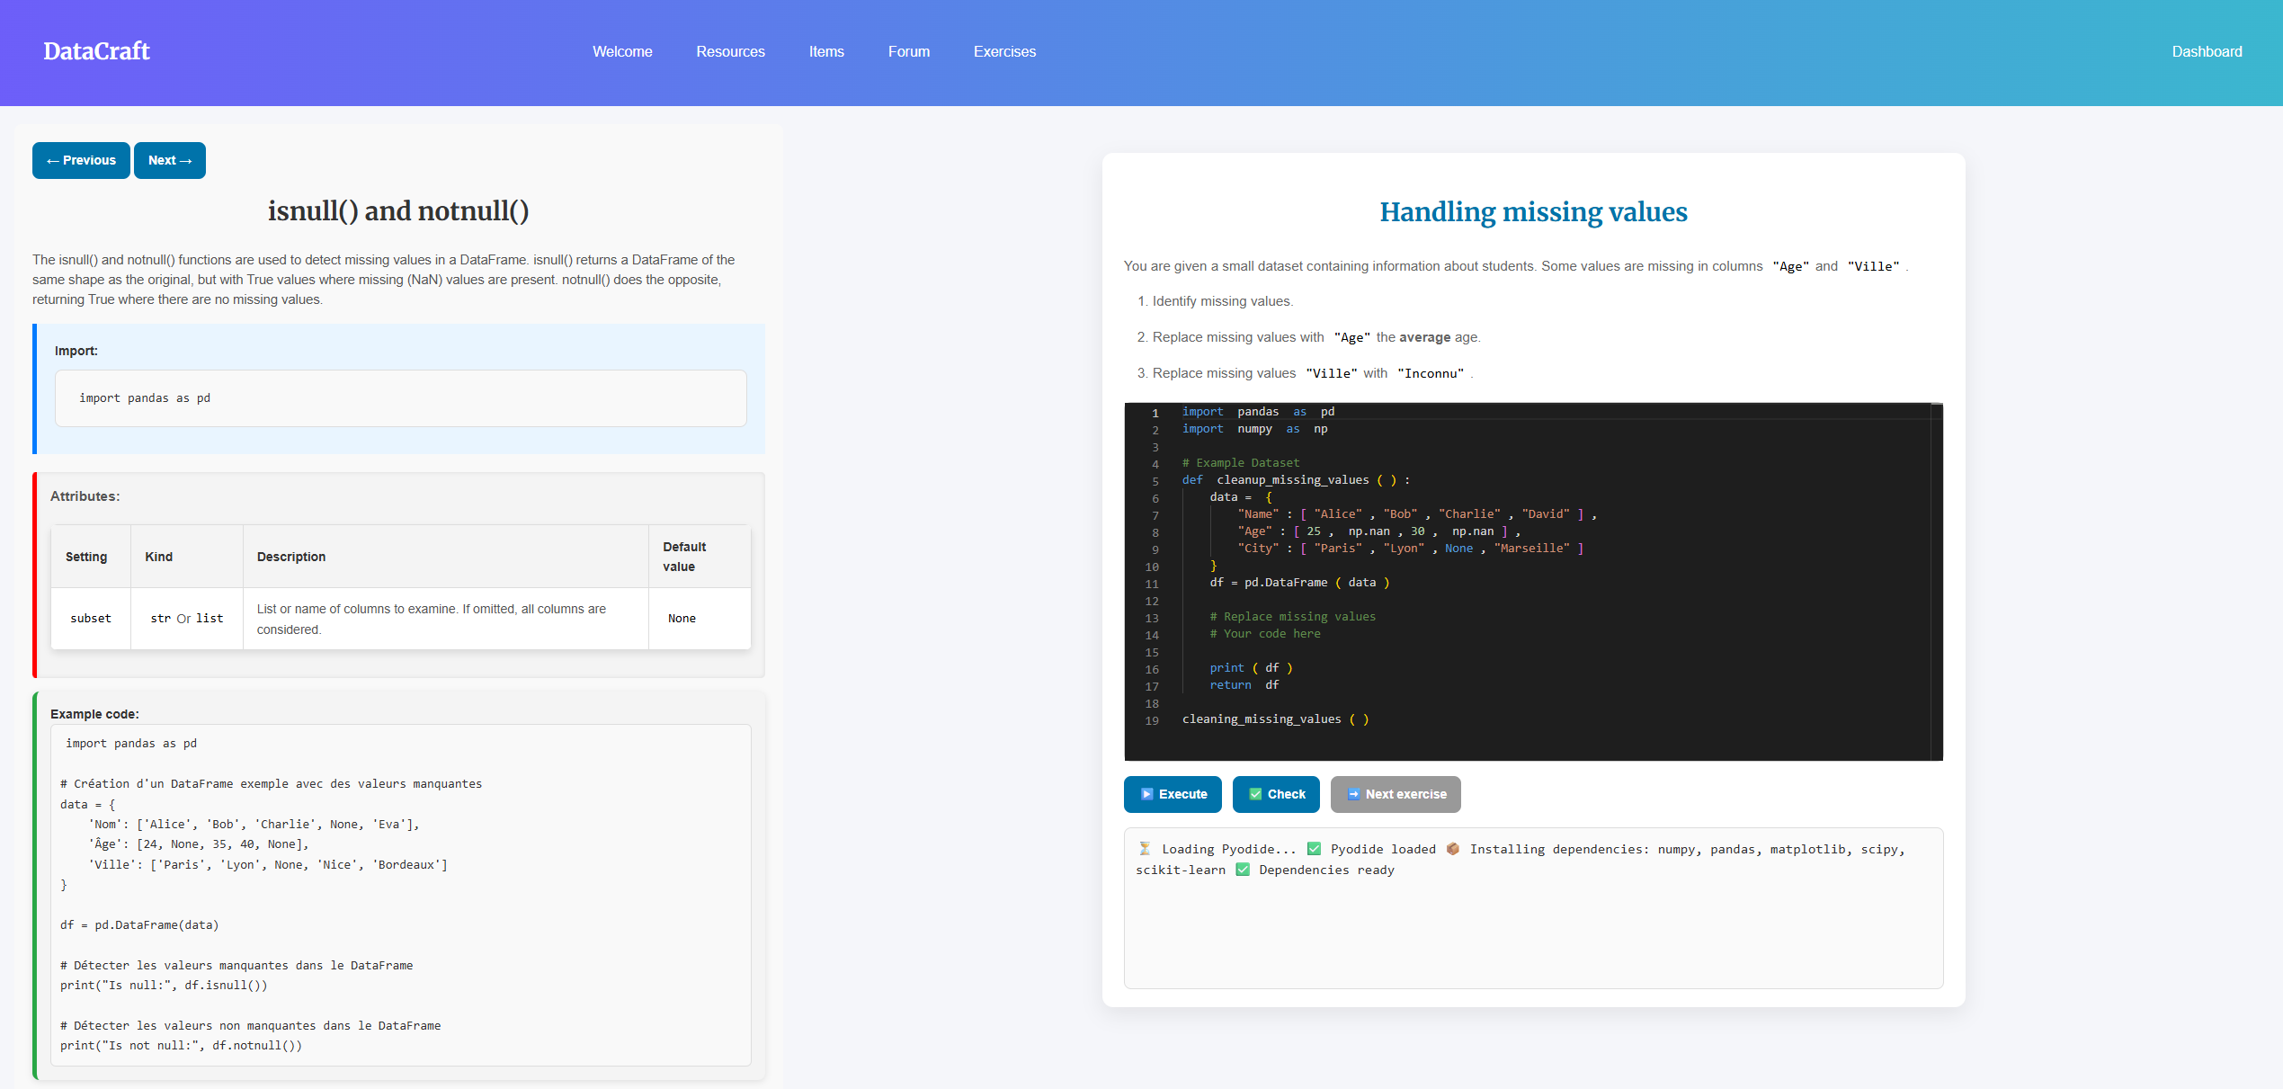Screen dimensions: 2283x1089
Task: Open the Welcome menu item
Action: 622,51
